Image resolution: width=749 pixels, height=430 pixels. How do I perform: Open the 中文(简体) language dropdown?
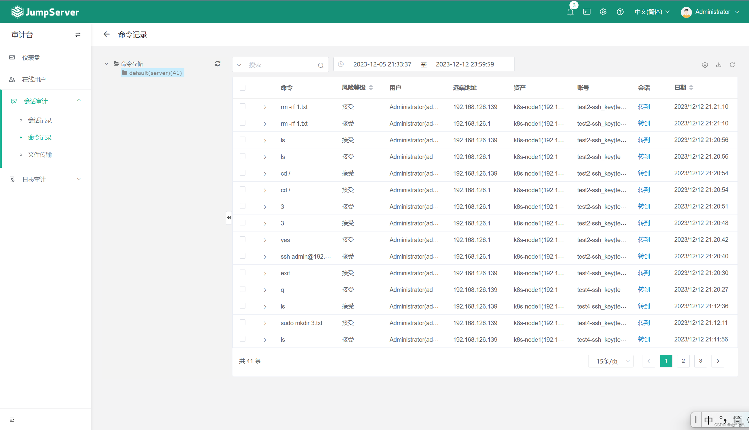coord(652,12)
